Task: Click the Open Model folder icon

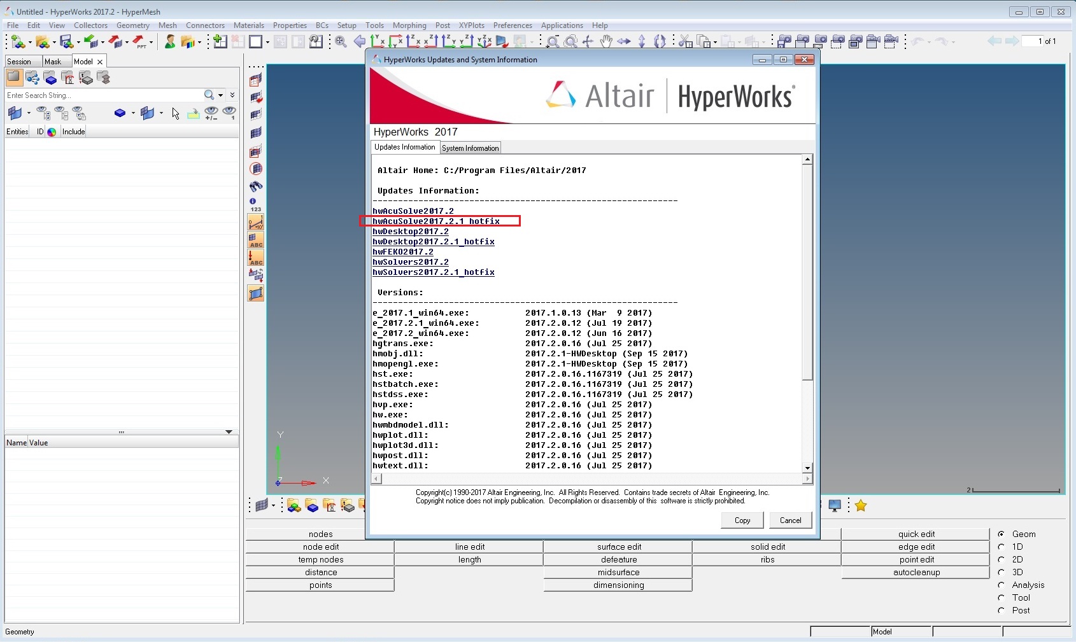Action: coord(42,42)
